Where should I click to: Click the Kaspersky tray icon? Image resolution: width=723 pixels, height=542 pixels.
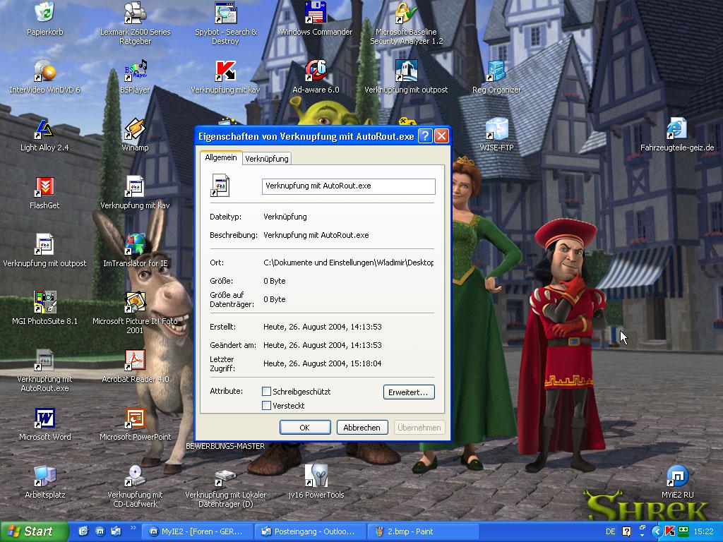pos(670,531)
